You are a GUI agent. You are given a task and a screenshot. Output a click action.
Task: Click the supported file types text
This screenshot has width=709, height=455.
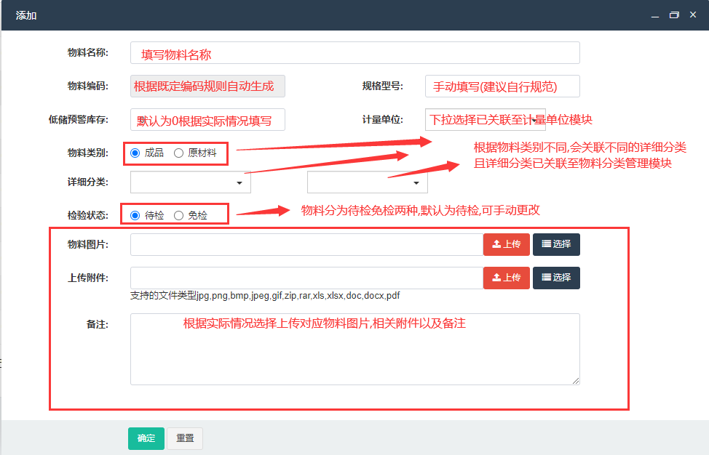click(265, 296)
